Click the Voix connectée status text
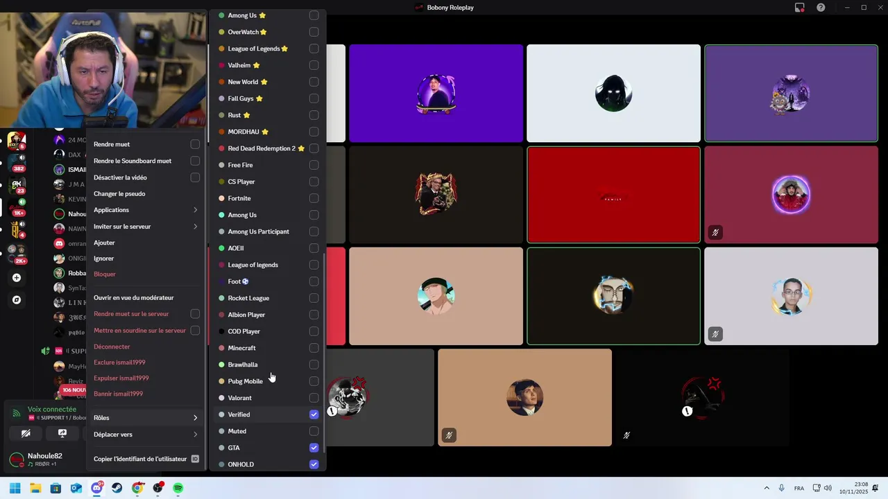This screenshot has height=499, width=888. (x=52, y=410)
